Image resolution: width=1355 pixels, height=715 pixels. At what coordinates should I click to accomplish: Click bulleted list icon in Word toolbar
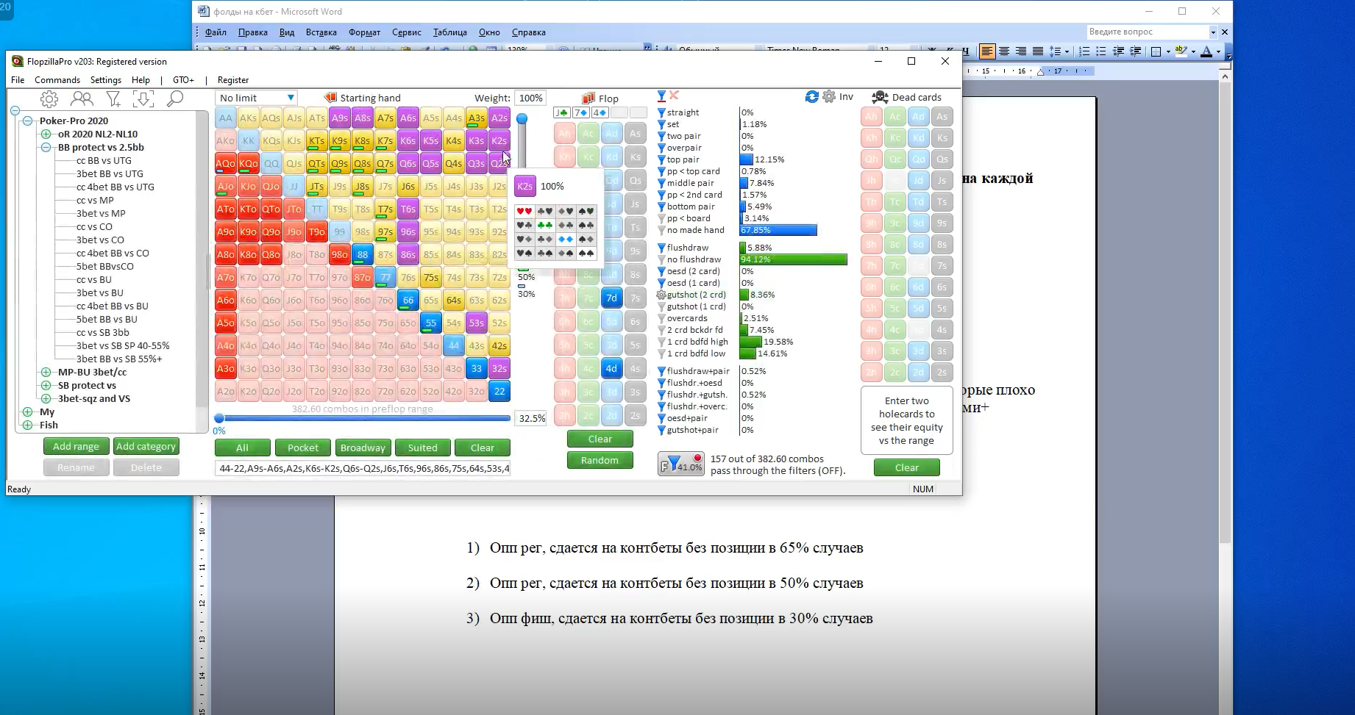1101,51
